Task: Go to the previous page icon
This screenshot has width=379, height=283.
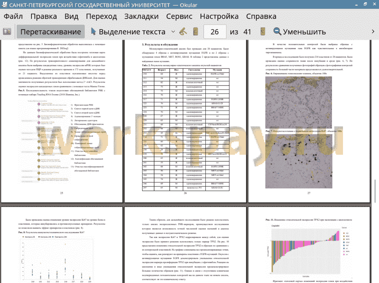Action: (196, 32)
